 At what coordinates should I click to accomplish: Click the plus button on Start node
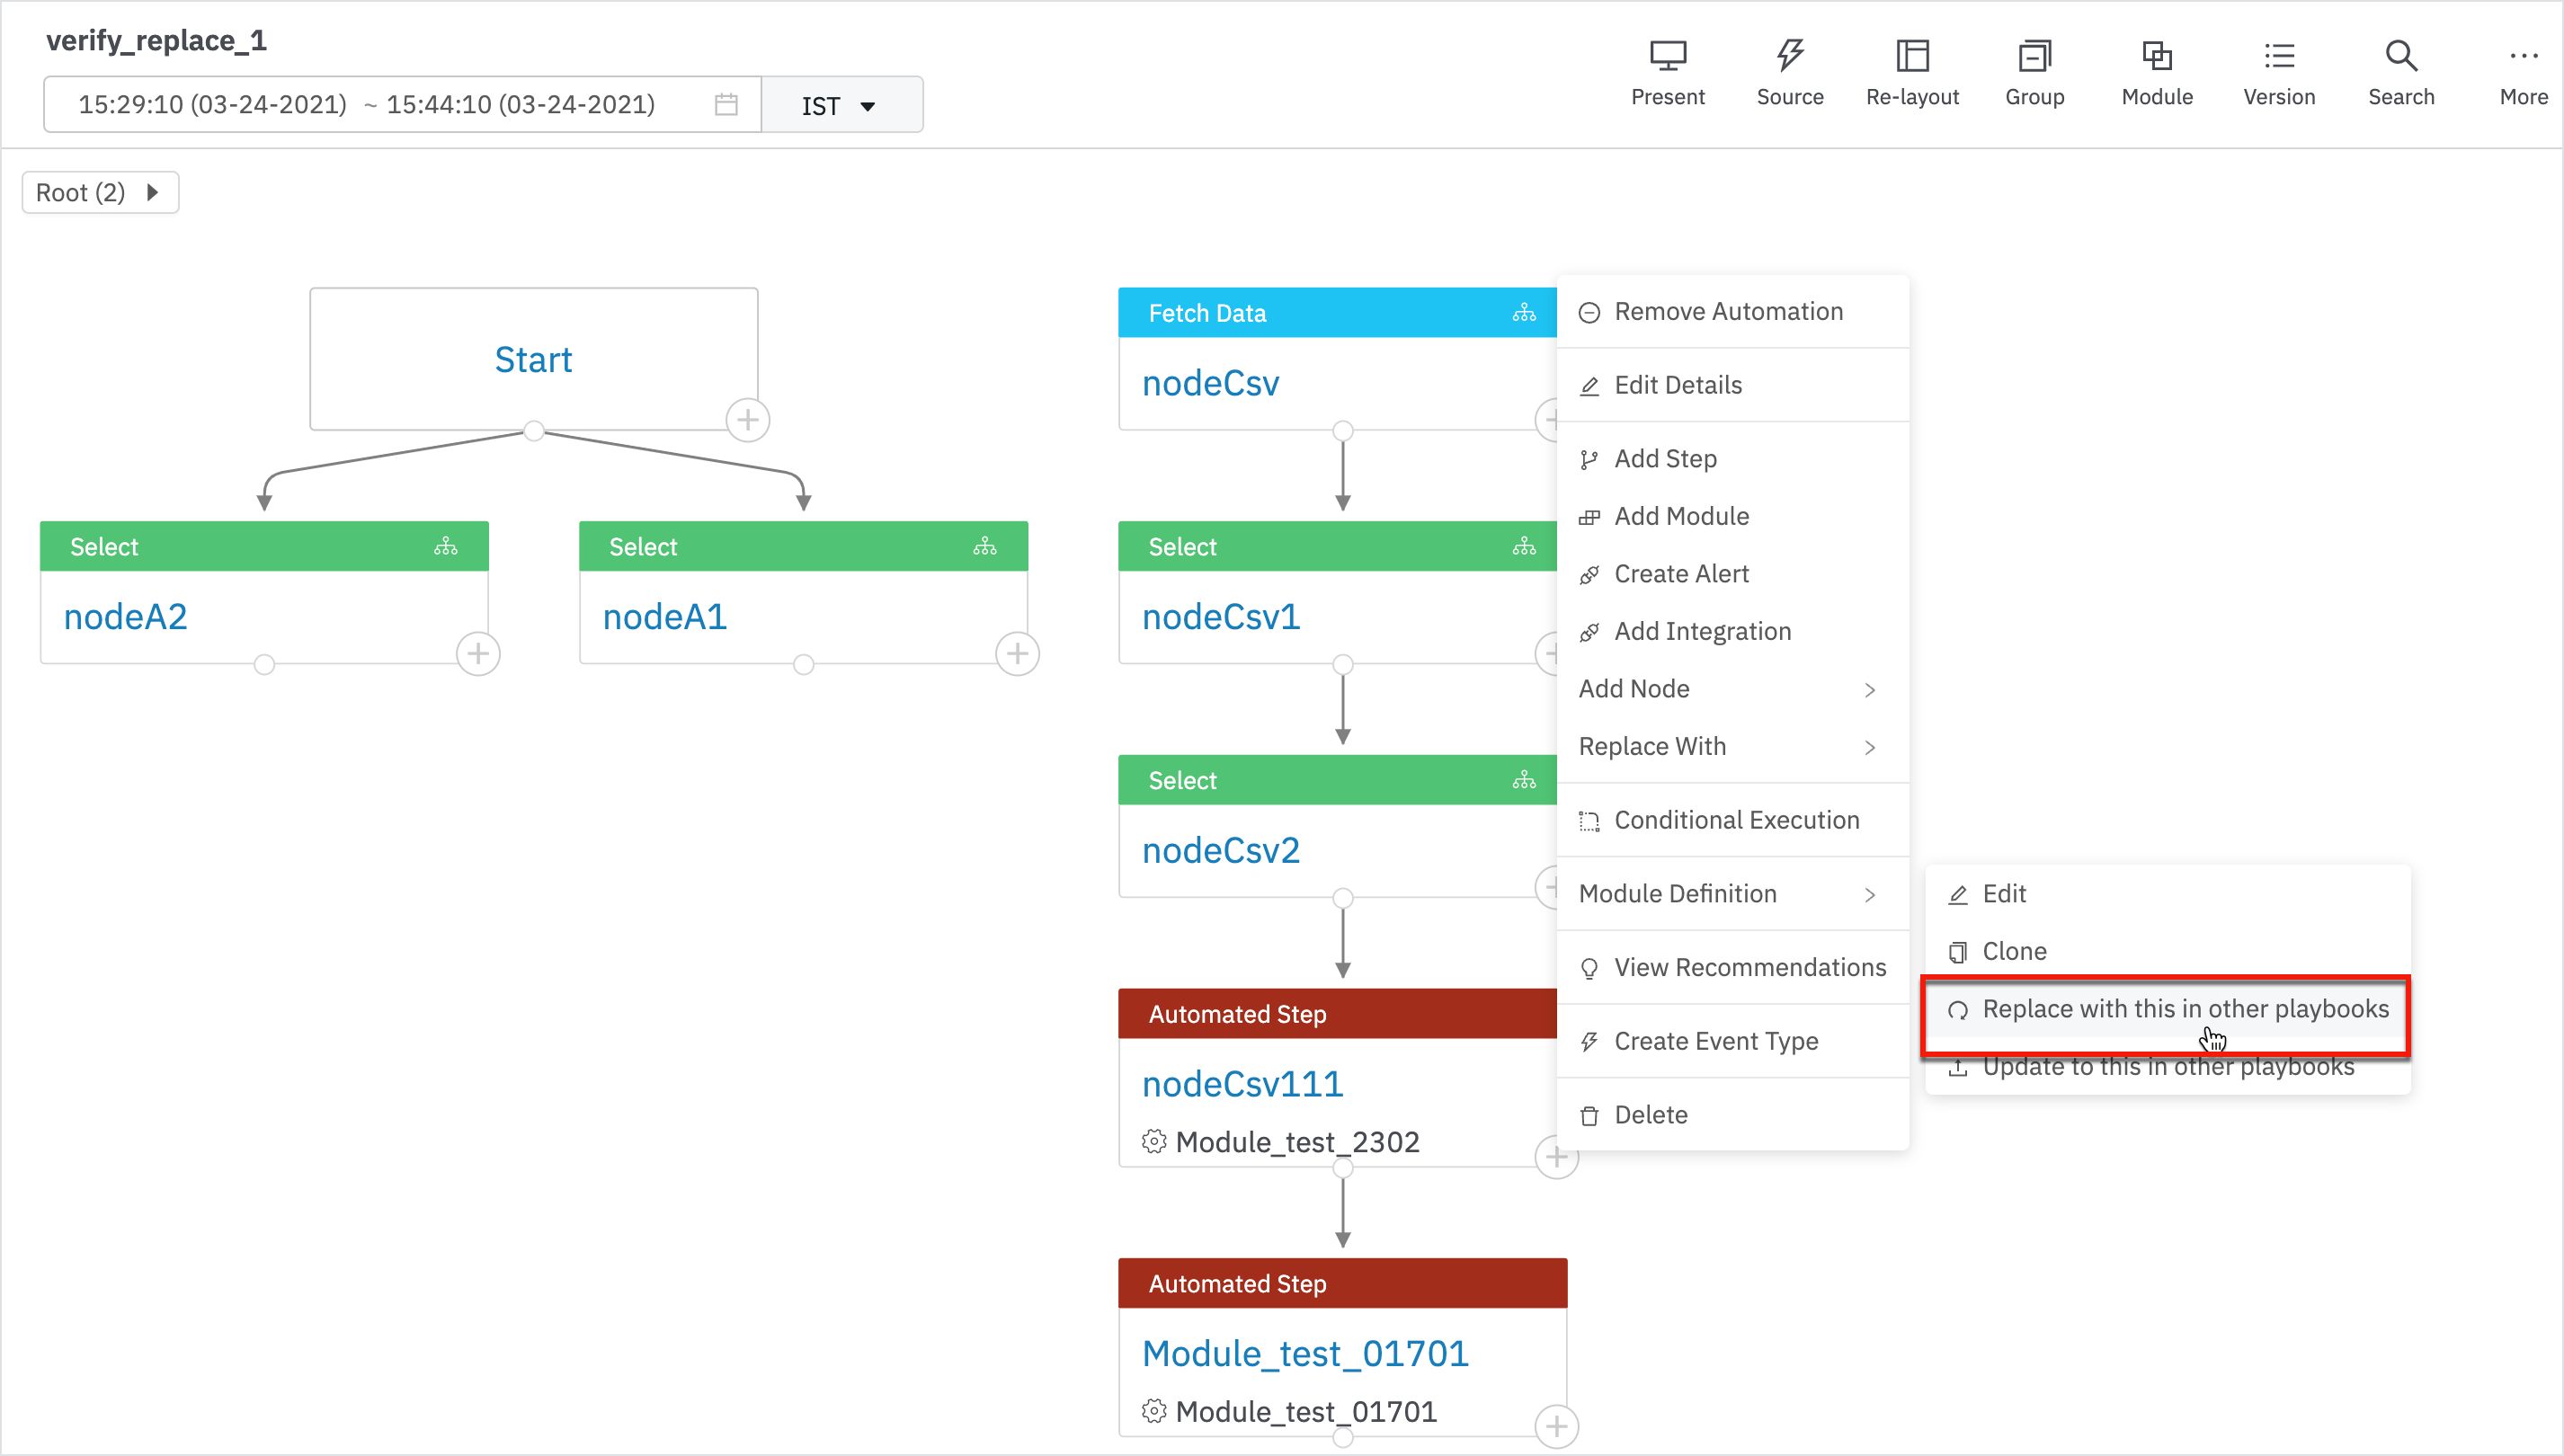point(748,420)
